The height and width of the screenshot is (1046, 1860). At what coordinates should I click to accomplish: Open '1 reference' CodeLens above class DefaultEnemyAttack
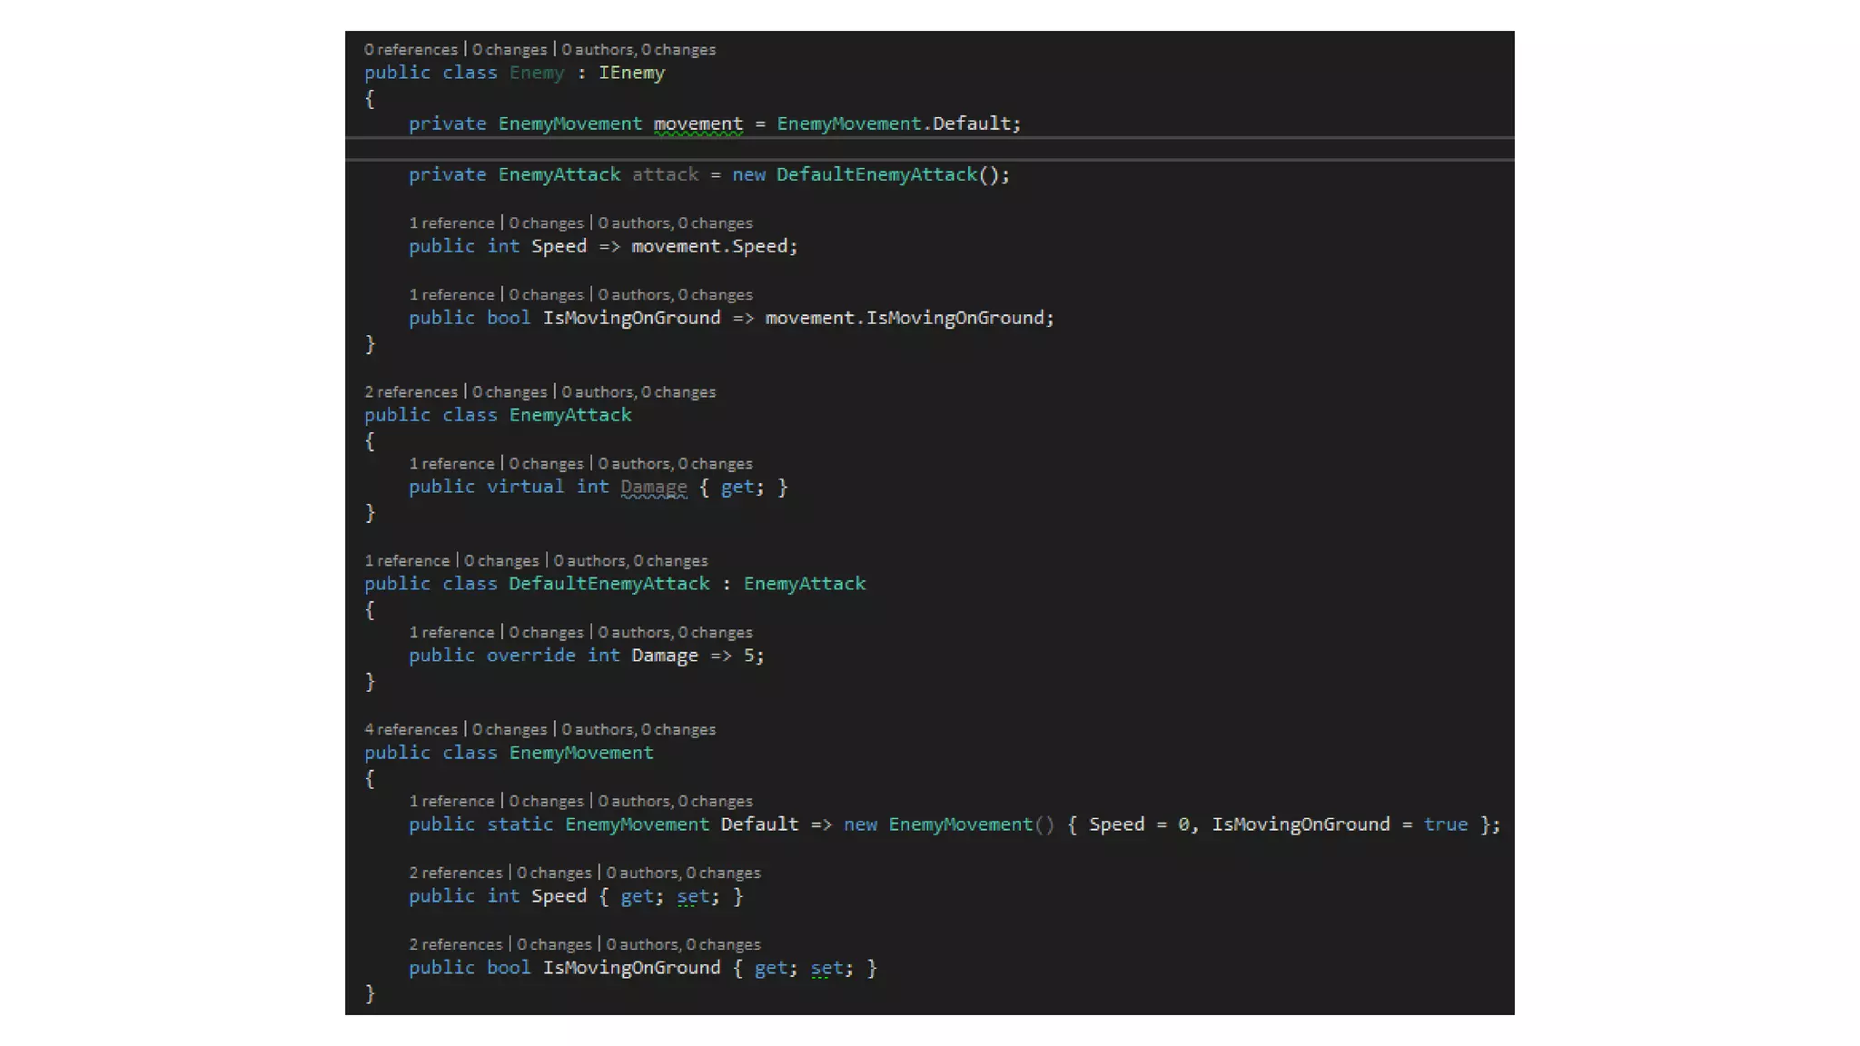(407, 561)
